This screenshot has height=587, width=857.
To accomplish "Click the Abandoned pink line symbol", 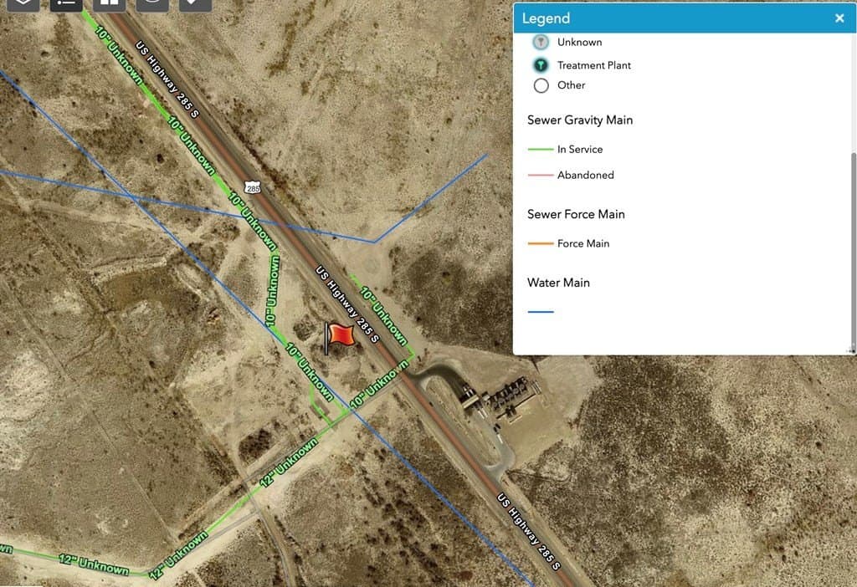I will 540,175.
